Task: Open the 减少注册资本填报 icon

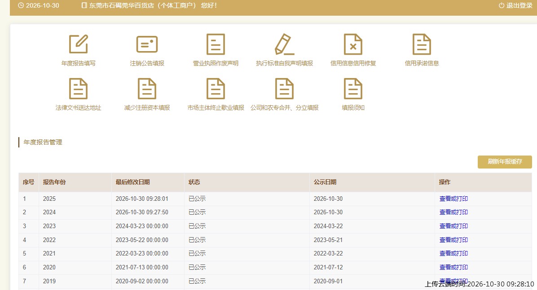Action: tap(147, 89)
